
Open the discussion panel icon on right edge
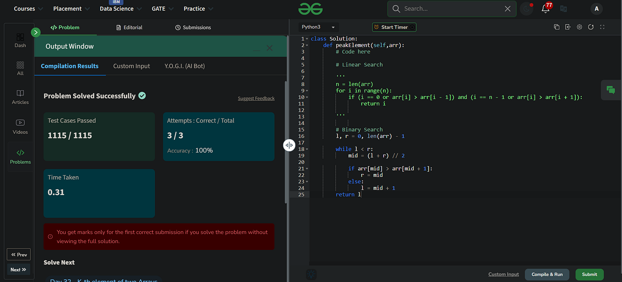611,90
